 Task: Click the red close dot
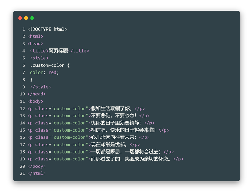(x=20, y=18)
